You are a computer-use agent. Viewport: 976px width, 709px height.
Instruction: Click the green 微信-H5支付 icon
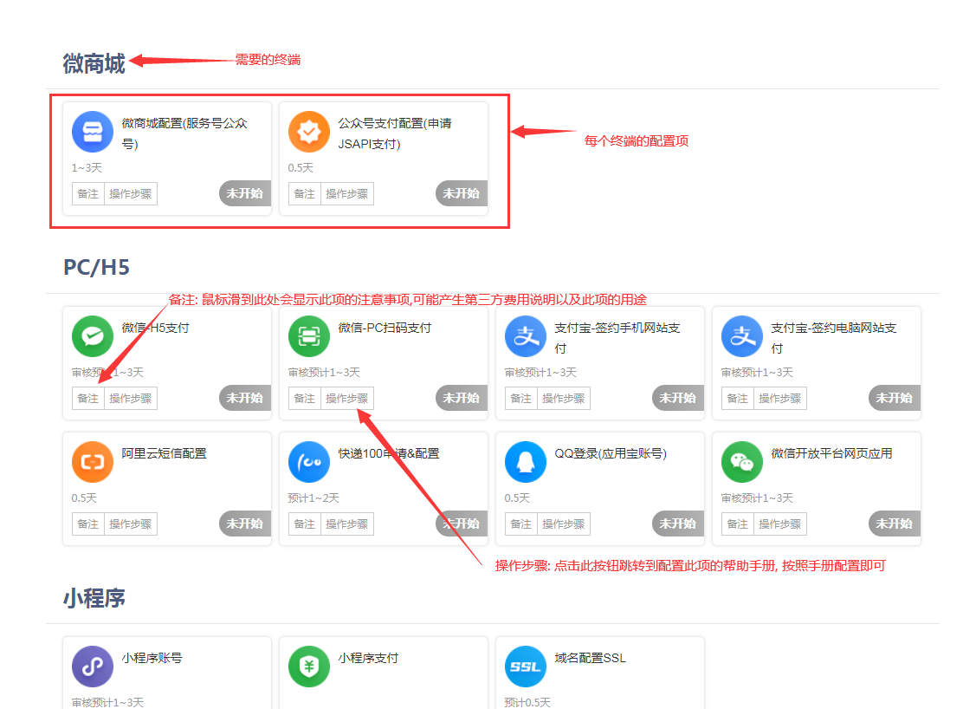pos(93,336)
